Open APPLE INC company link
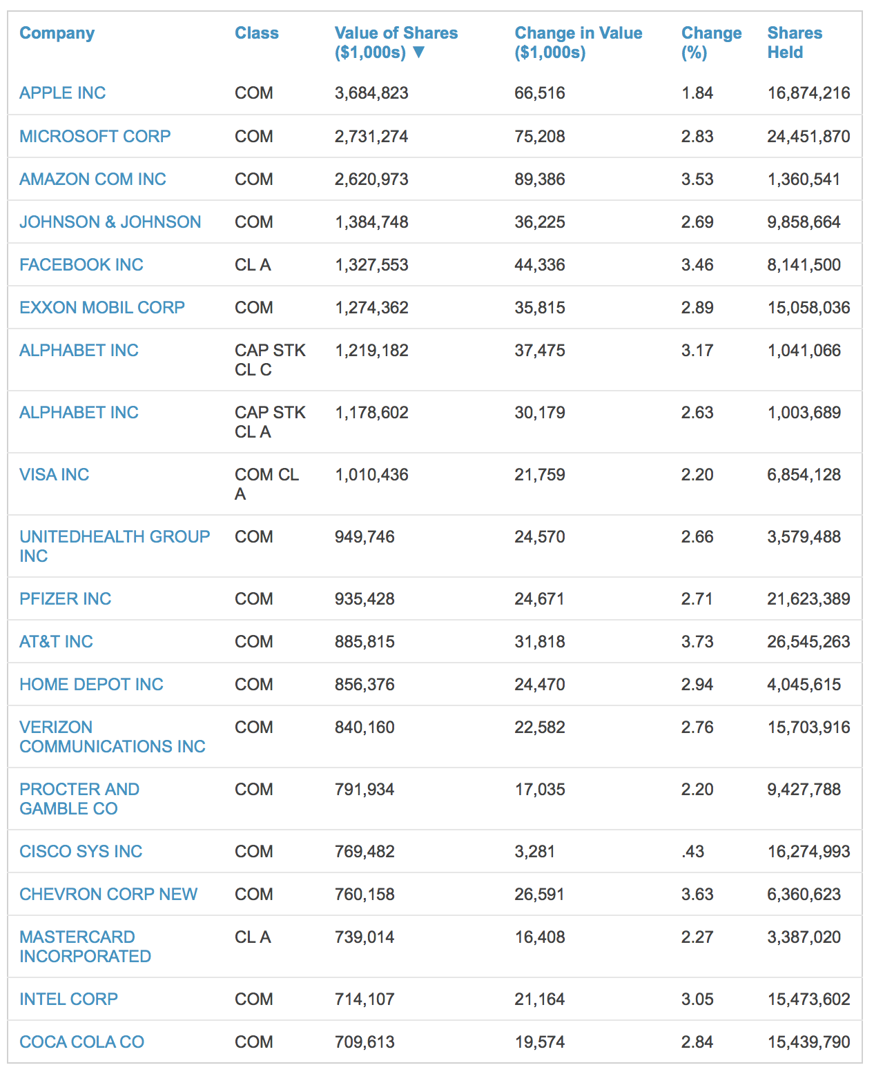Screen dimensions: 874x1074 (63, 93)
